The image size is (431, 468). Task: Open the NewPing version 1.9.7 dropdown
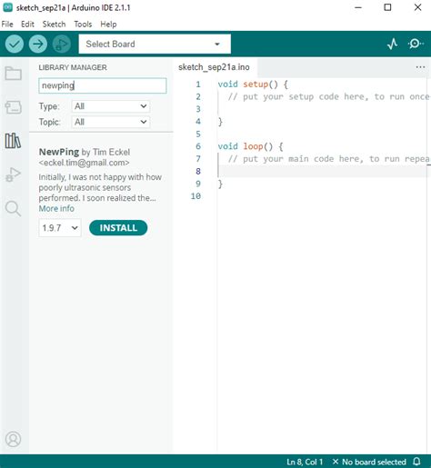point(60,228)
